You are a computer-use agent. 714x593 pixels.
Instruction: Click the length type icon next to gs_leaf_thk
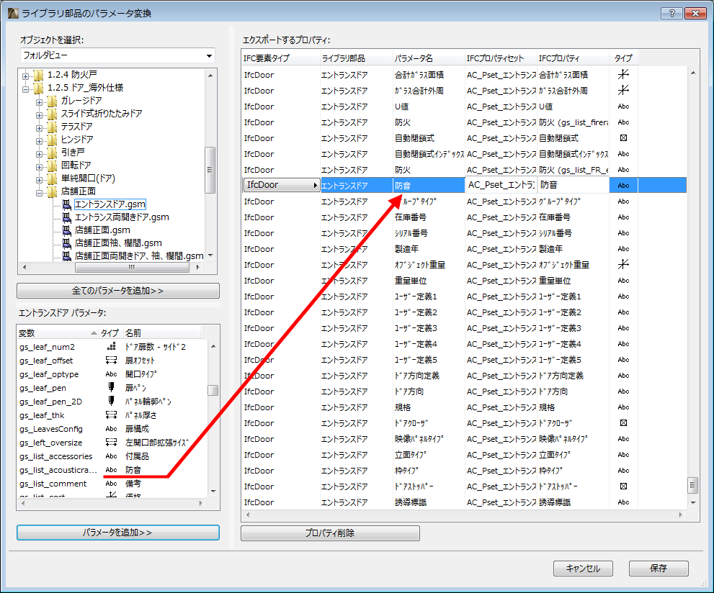[x=111, y=415]
